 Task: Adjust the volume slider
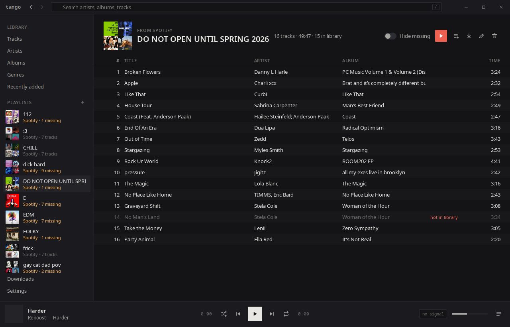[470, 314]
